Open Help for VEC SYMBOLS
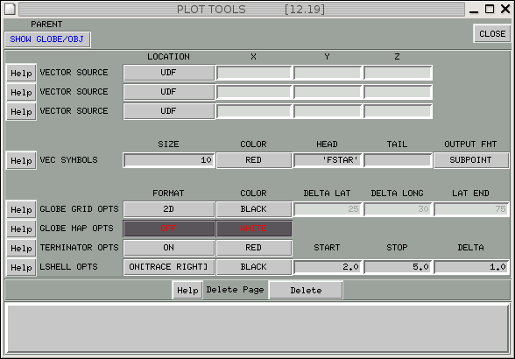 pyautogui.click(x=21, y=160)
